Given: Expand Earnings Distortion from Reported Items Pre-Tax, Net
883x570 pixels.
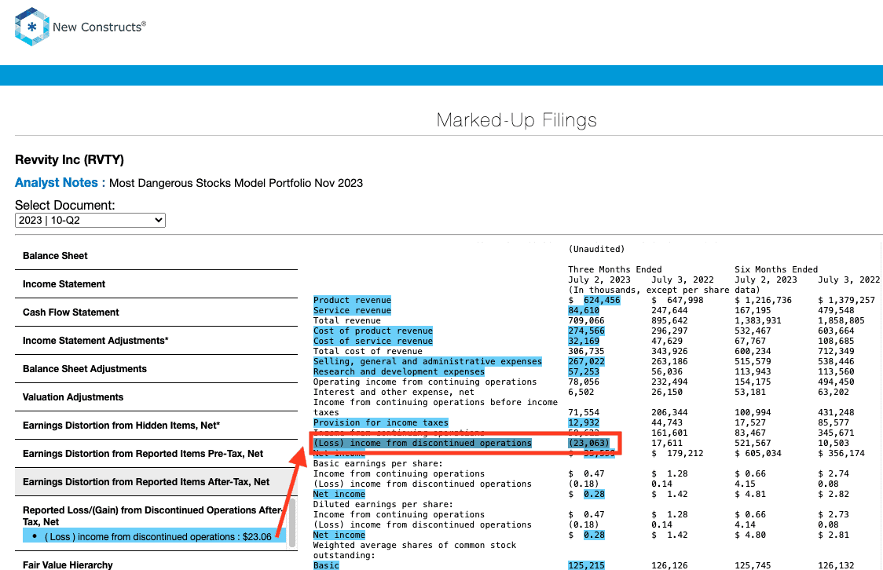Looking at the screenshot, I should coord(156,454).
